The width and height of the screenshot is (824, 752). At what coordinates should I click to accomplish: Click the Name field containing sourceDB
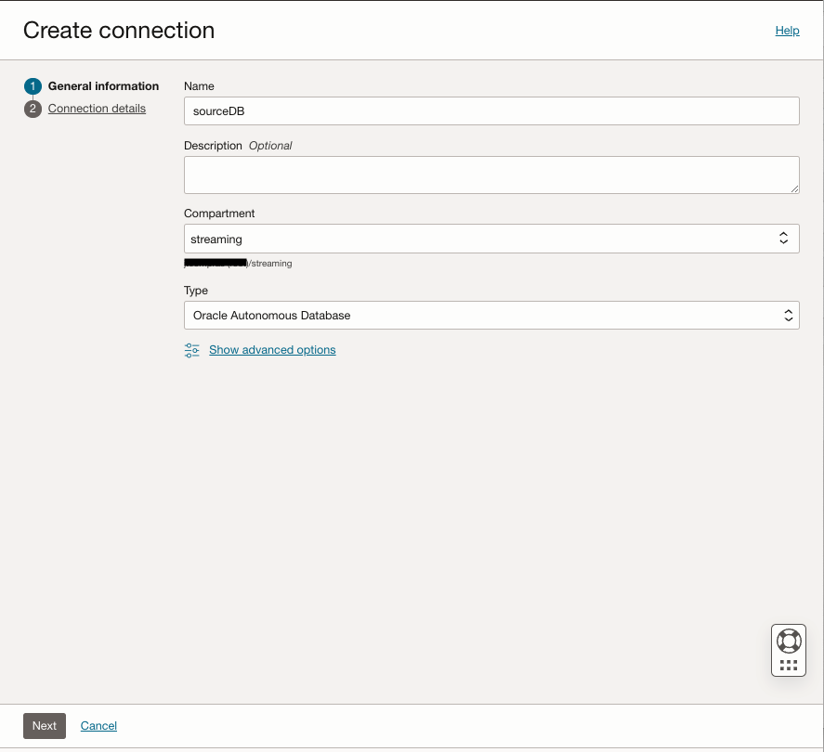click(x=491, y=111)
